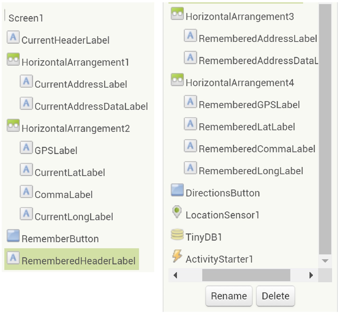Select the CurrentAddressDataLabel component
Screen dimensions: 341x318
click(91, 107)
